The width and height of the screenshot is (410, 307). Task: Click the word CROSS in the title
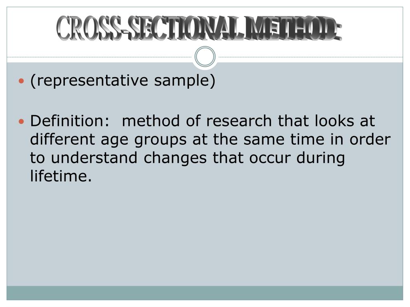tap(89, 28)
